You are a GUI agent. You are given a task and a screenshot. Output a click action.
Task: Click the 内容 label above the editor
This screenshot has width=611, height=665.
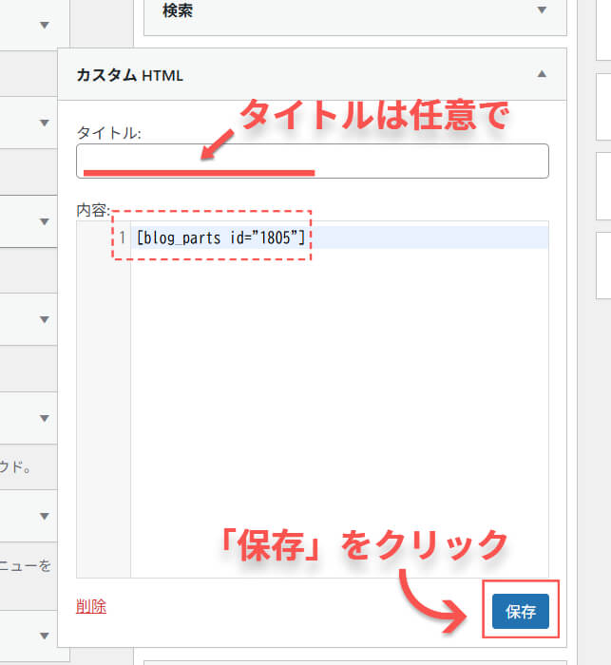pos(93,208)
